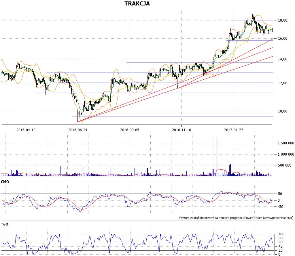Screen dimensions: 295x256
Task: Select the 2016-11-16 date label
Action: (x=181, y=130)
